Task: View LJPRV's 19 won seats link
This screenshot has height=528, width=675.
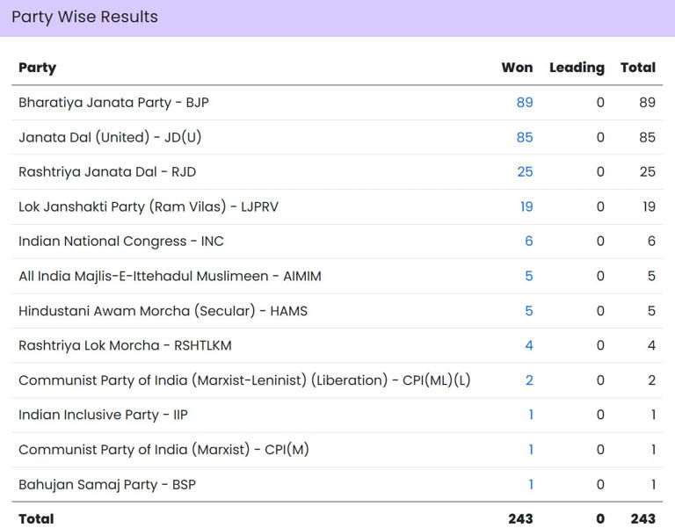Action: pos(526,206)
